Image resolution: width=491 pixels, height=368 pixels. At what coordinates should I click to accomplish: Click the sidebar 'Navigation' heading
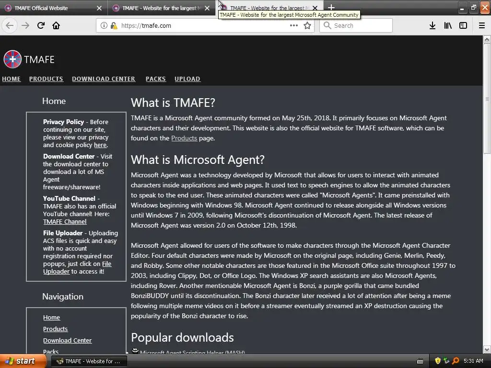63,296
